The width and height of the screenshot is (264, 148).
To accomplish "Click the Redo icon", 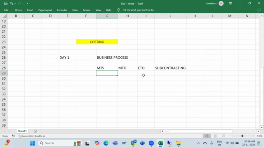I will (x=19, y=3).
